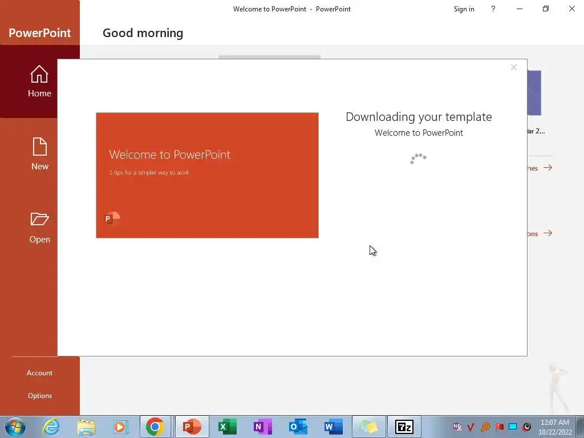Switch to Google Chrome in taskbar
Viewport: 584px width, 438px height.
point(155,427)
